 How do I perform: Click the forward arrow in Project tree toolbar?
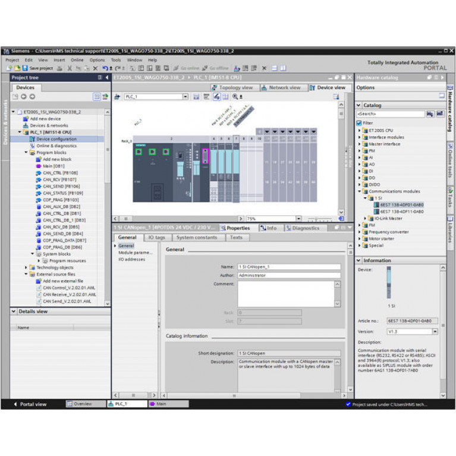coord(32,96)
